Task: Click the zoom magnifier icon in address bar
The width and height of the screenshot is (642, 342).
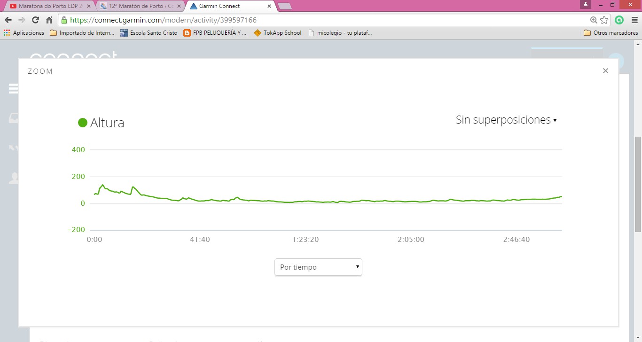Action: 594,20
